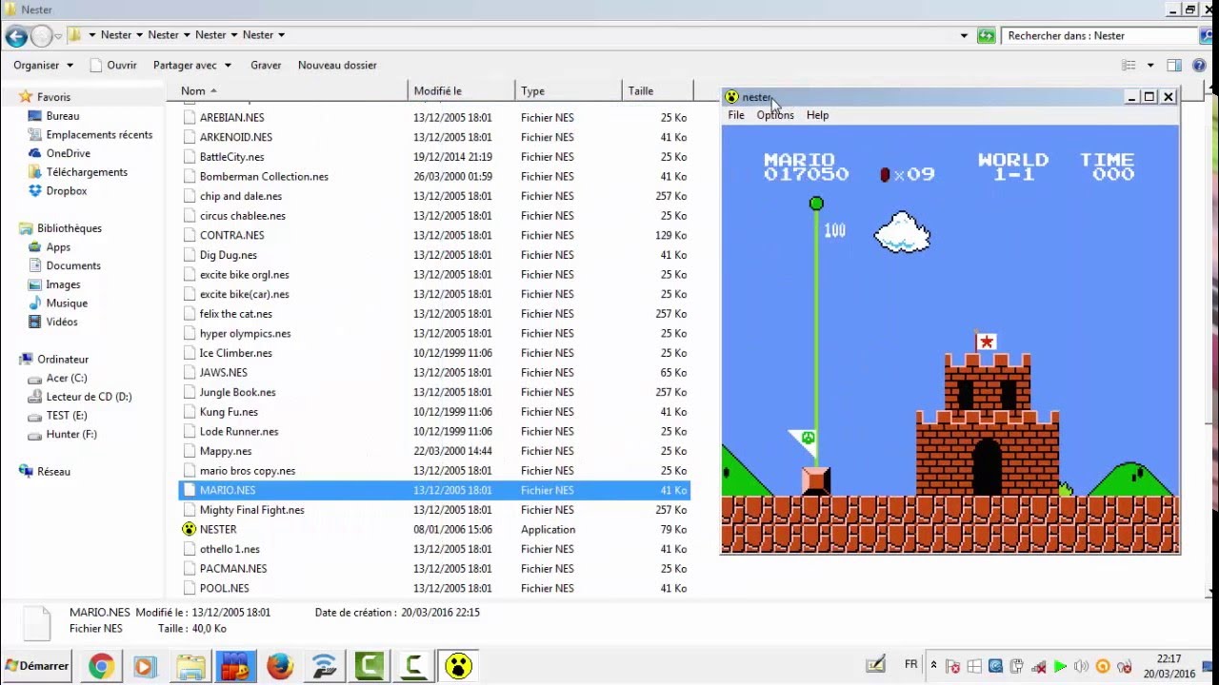Switch to nester taskbar icon
This screenshot has width=1219, height=685.
459,666
